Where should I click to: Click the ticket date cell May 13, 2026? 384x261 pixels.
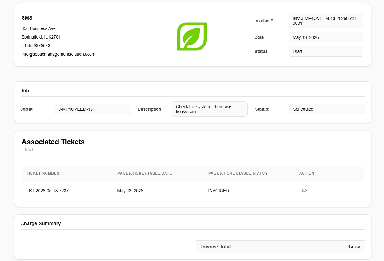point(130,191)
